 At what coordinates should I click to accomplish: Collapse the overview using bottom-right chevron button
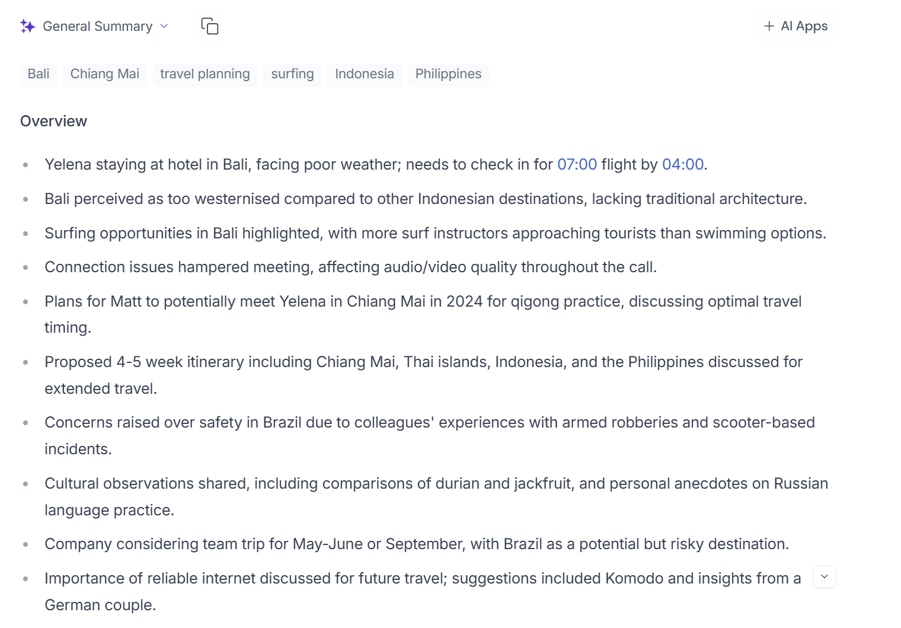tap(824, 576)
